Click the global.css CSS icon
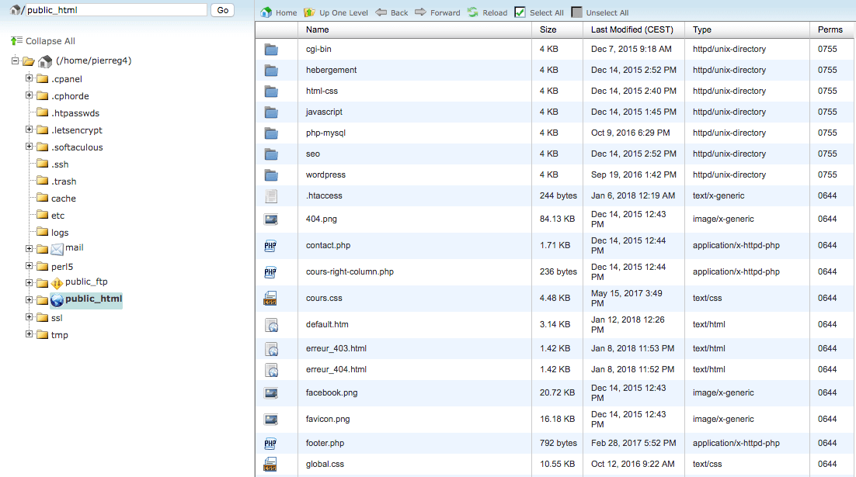Viewport: 856px width, 477px height. 270,465
